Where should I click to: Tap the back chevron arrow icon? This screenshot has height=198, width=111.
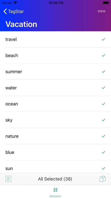click(5, 11)
